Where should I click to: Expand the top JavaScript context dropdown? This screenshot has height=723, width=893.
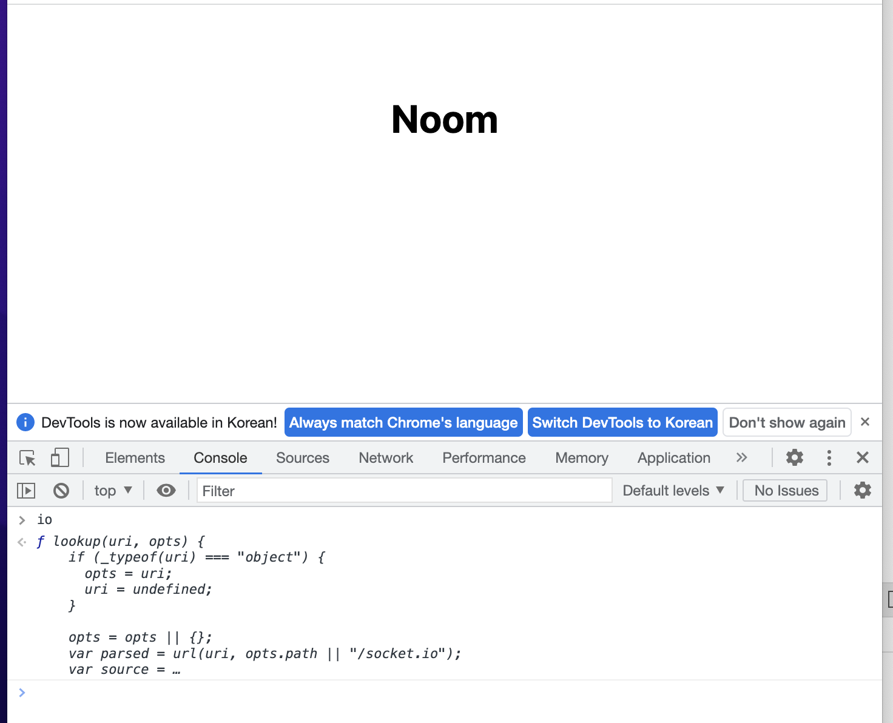[x=113, y=491]
